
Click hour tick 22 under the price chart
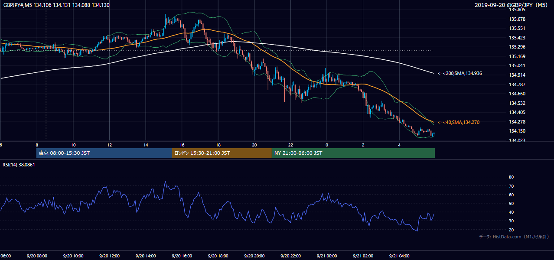pyautogui.click(x=290, y=145)
